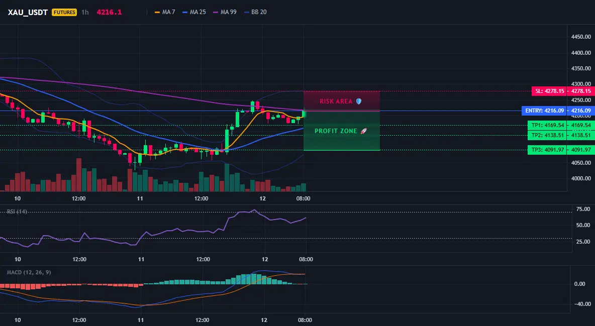Click the MACD (12, 26, 9) indicator label

click(29, 272)
